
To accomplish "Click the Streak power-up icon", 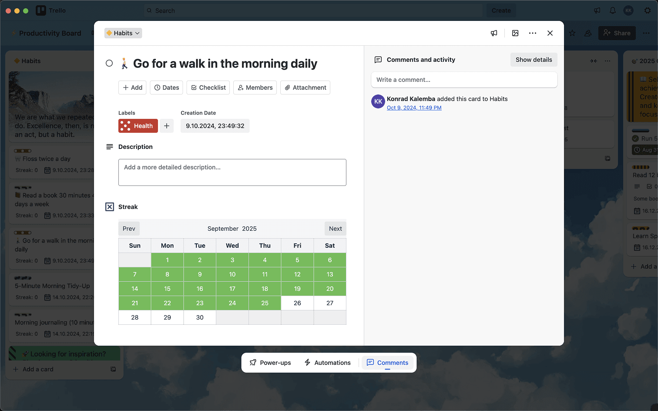I will pos(110,207).
